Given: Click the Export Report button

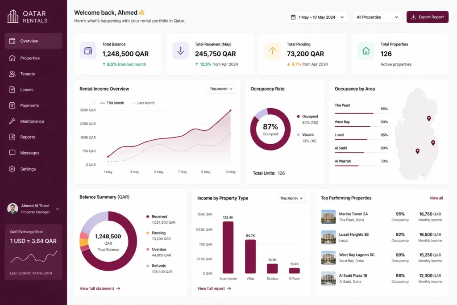Looking at the screenshot, I should (427, 17).
